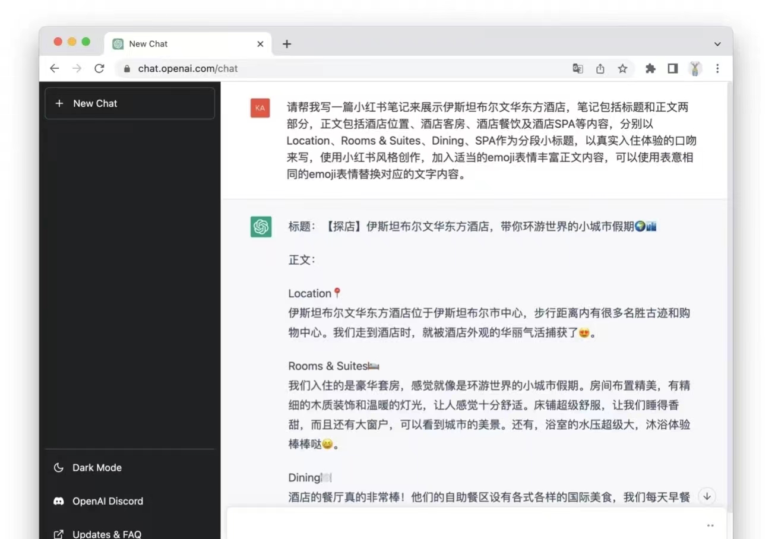Open Updates & FAQ link
Viewport: 772px width, 539px height.
click(x=129, y=534)
